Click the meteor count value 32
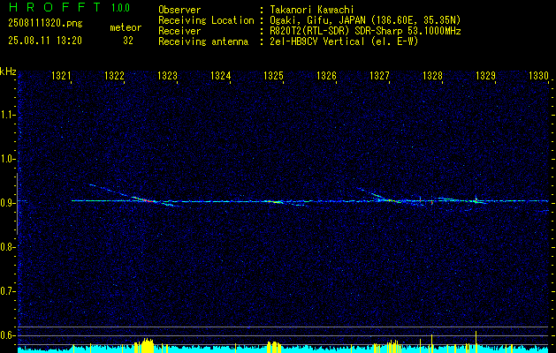Image resolution: width=556 pixels, height=353 pixels. coord(128,41)
